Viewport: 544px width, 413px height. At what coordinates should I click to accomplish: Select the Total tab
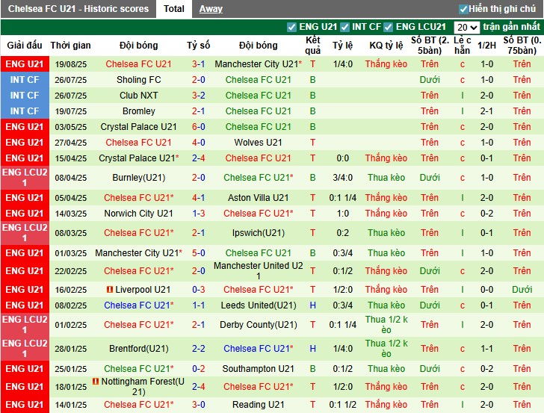coord(174,9)
